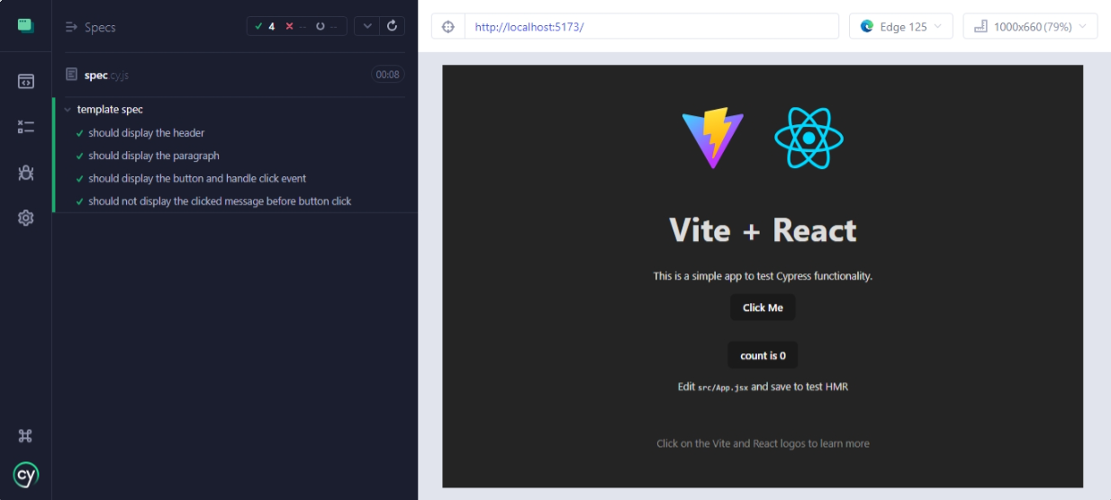Click the React logo in the app preview
Viewport: 1111px width, 500px height.
(808, 138)
